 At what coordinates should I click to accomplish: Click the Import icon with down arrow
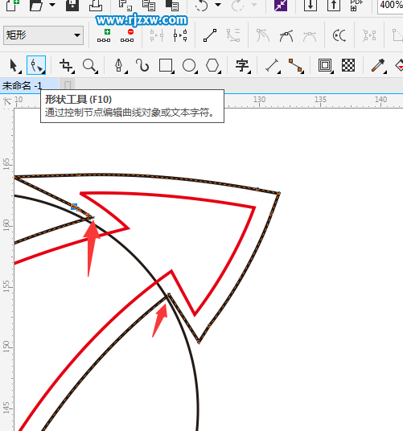[x=310, y=5]
